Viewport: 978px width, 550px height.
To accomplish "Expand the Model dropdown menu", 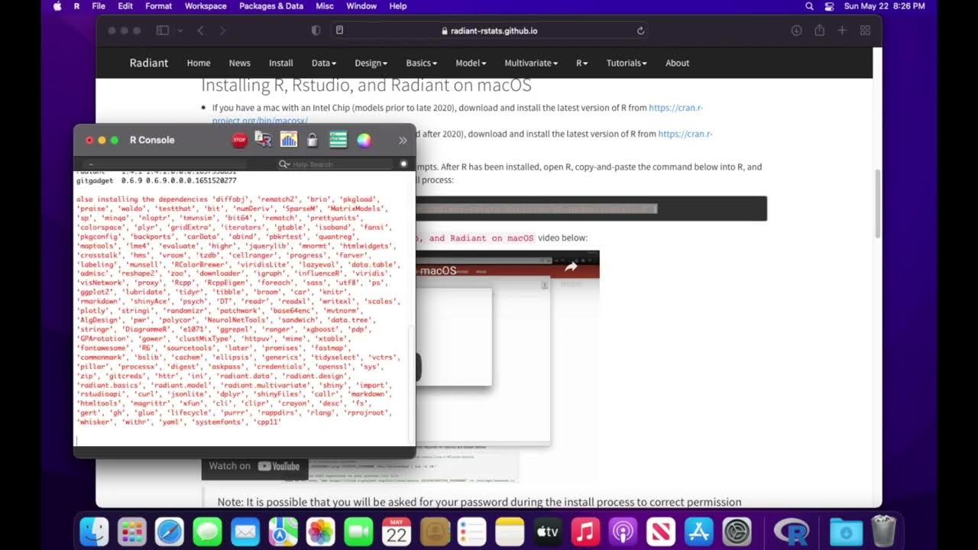I will click(471, 63).
